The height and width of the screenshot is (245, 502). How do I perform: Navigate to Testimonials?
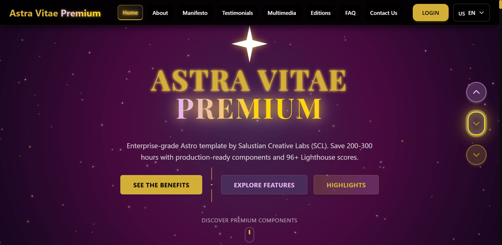238,13
